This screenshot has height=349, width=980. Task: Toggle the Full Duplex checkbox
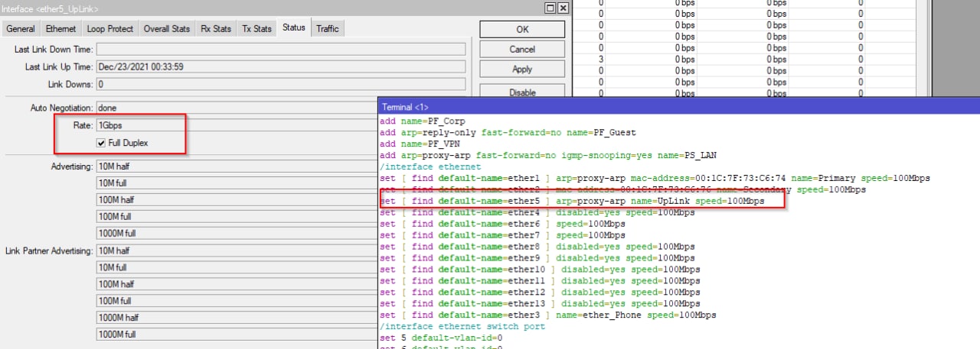[x=101, y=143]
